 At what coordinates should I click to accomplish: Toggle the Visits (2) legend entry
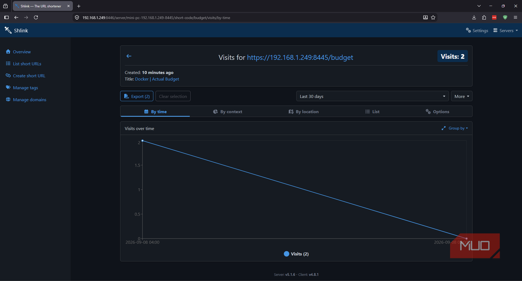click(x=296, y=254)
